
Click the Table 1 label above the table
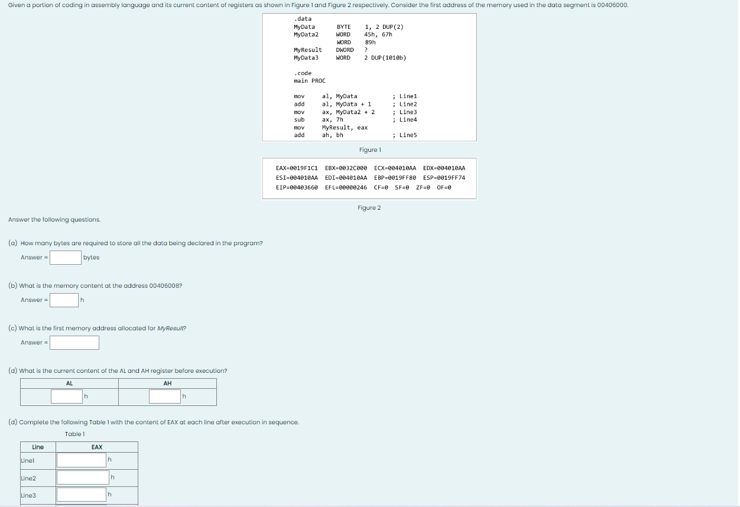point(74,434)
